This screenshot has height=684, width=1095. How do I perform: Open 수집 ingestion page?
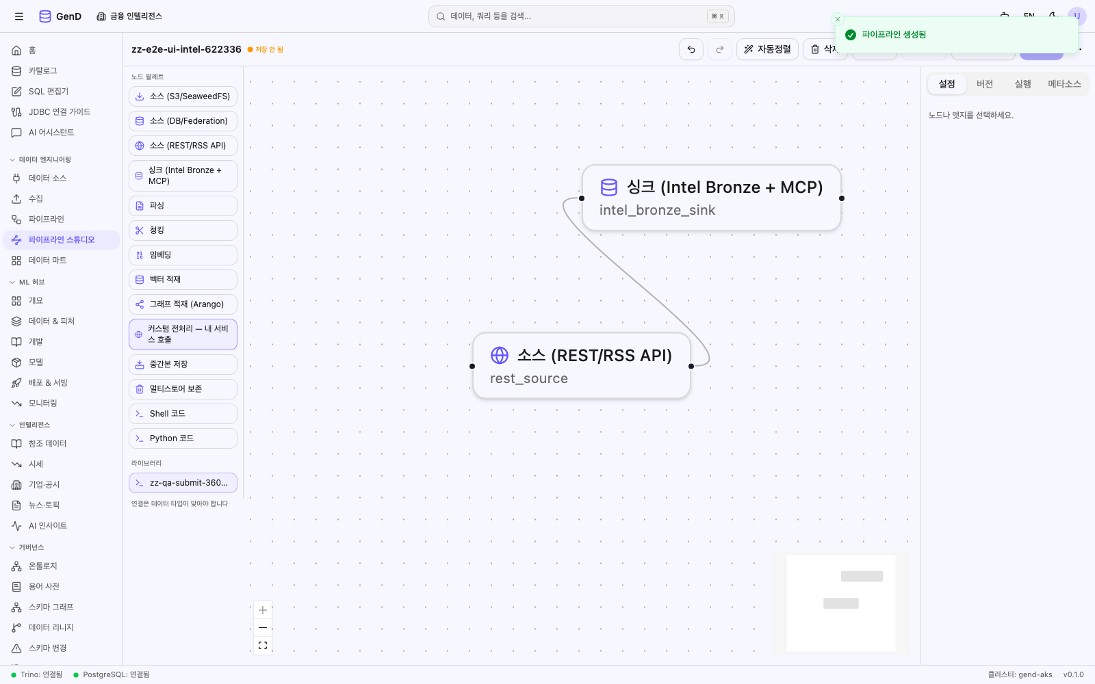click(62, 199)
